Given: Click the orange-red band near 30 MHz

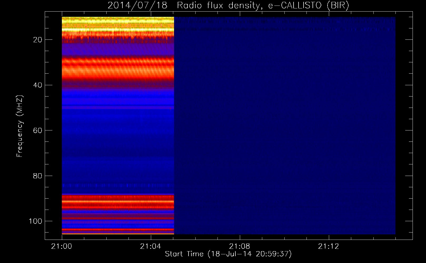Looking at the screenshot, I should point(118,68).
